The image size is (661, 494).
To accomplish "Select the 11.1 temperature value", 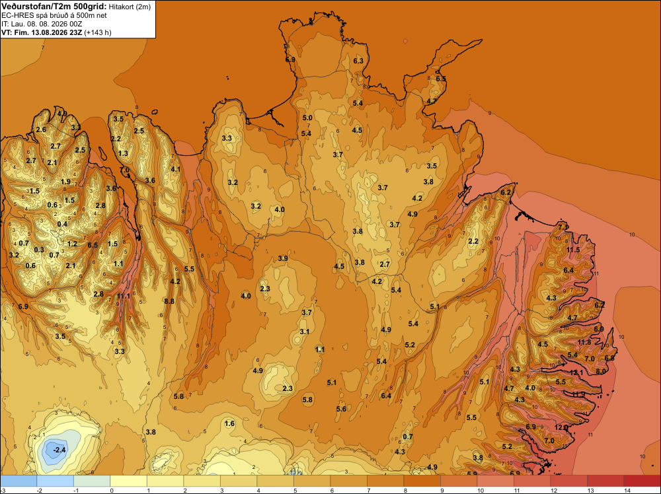I will pos(124,296).
